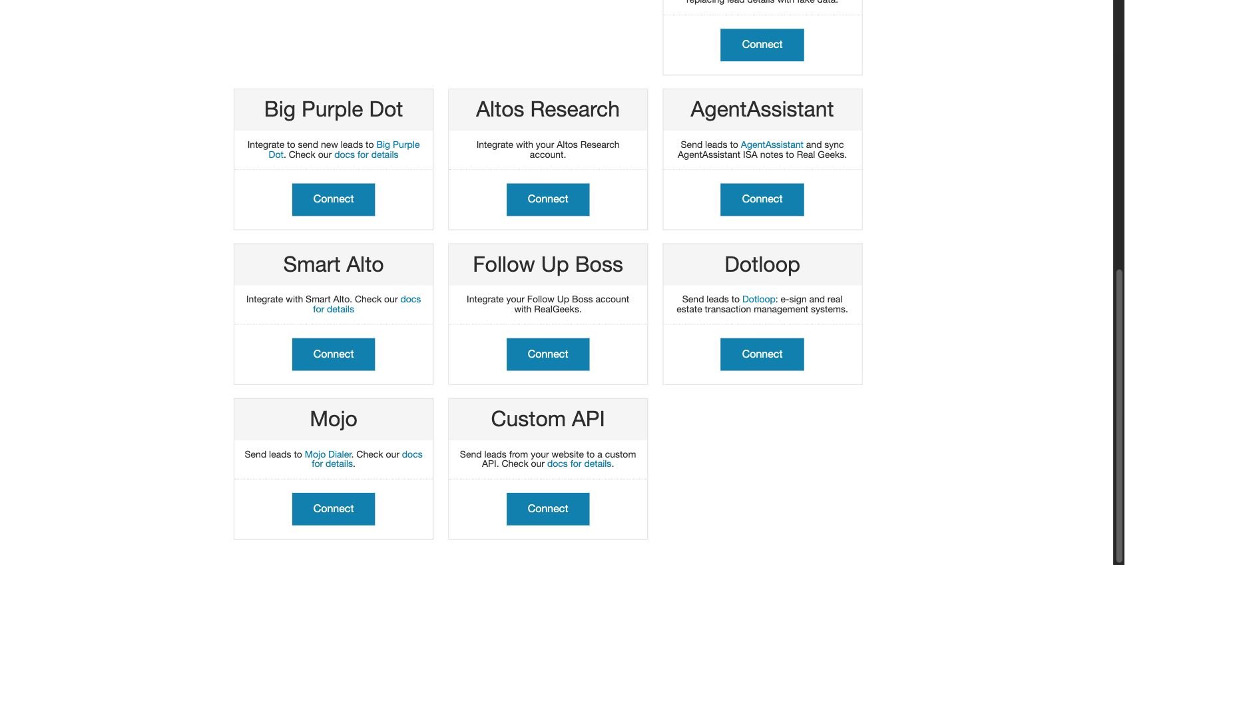Click the Mojo card heading
The height and width of the screenshot is (722, 1237).
[333, 419]
